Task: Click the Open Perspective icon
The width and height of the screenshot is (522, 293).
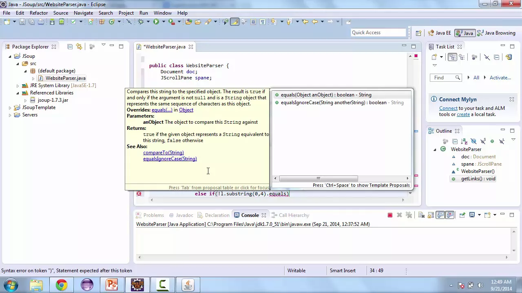Action: 418,33
